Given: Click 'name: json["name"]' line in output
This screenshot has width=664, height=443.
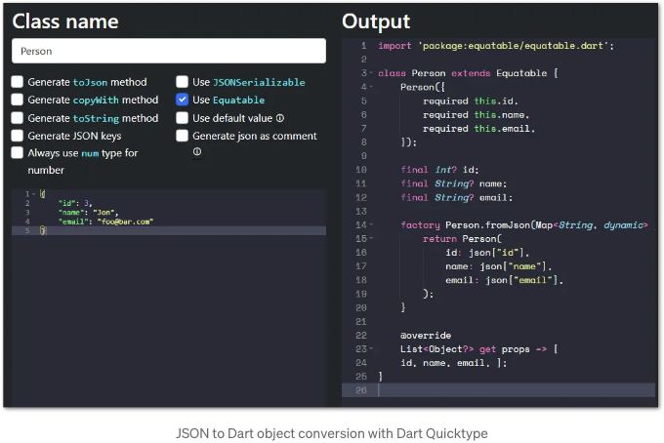Looking at the screenshot, I should [498, 266].
